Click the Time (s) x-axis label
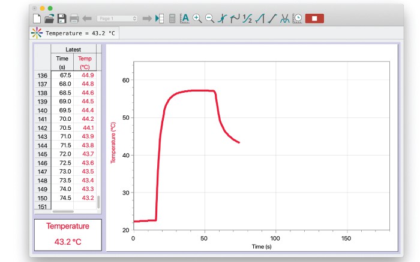 (262, 246)
